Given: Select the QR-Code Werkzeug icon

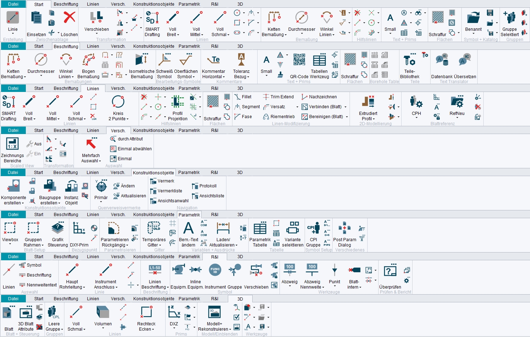Looking at the screenshot, I should 299,60.
